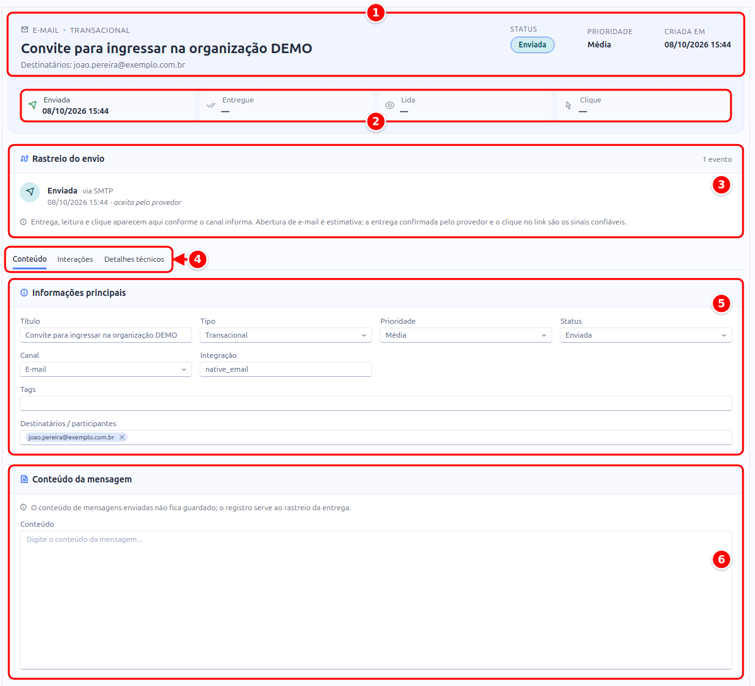Open the Status dropdown showing Enviada
Screen dimensions: 755x686
pos(646,335)
